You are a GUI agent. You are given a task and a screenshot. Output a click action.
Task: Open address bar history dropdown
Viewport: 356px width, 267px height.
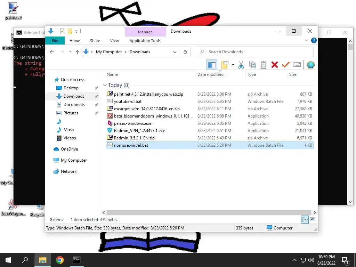click(x=175, y=52)
